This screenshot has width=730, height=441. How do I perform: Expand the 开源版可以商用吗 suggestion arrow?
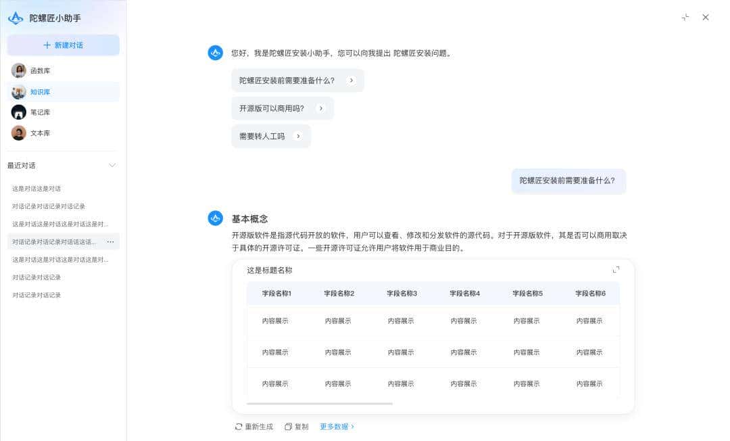click(x=321, y=108)
